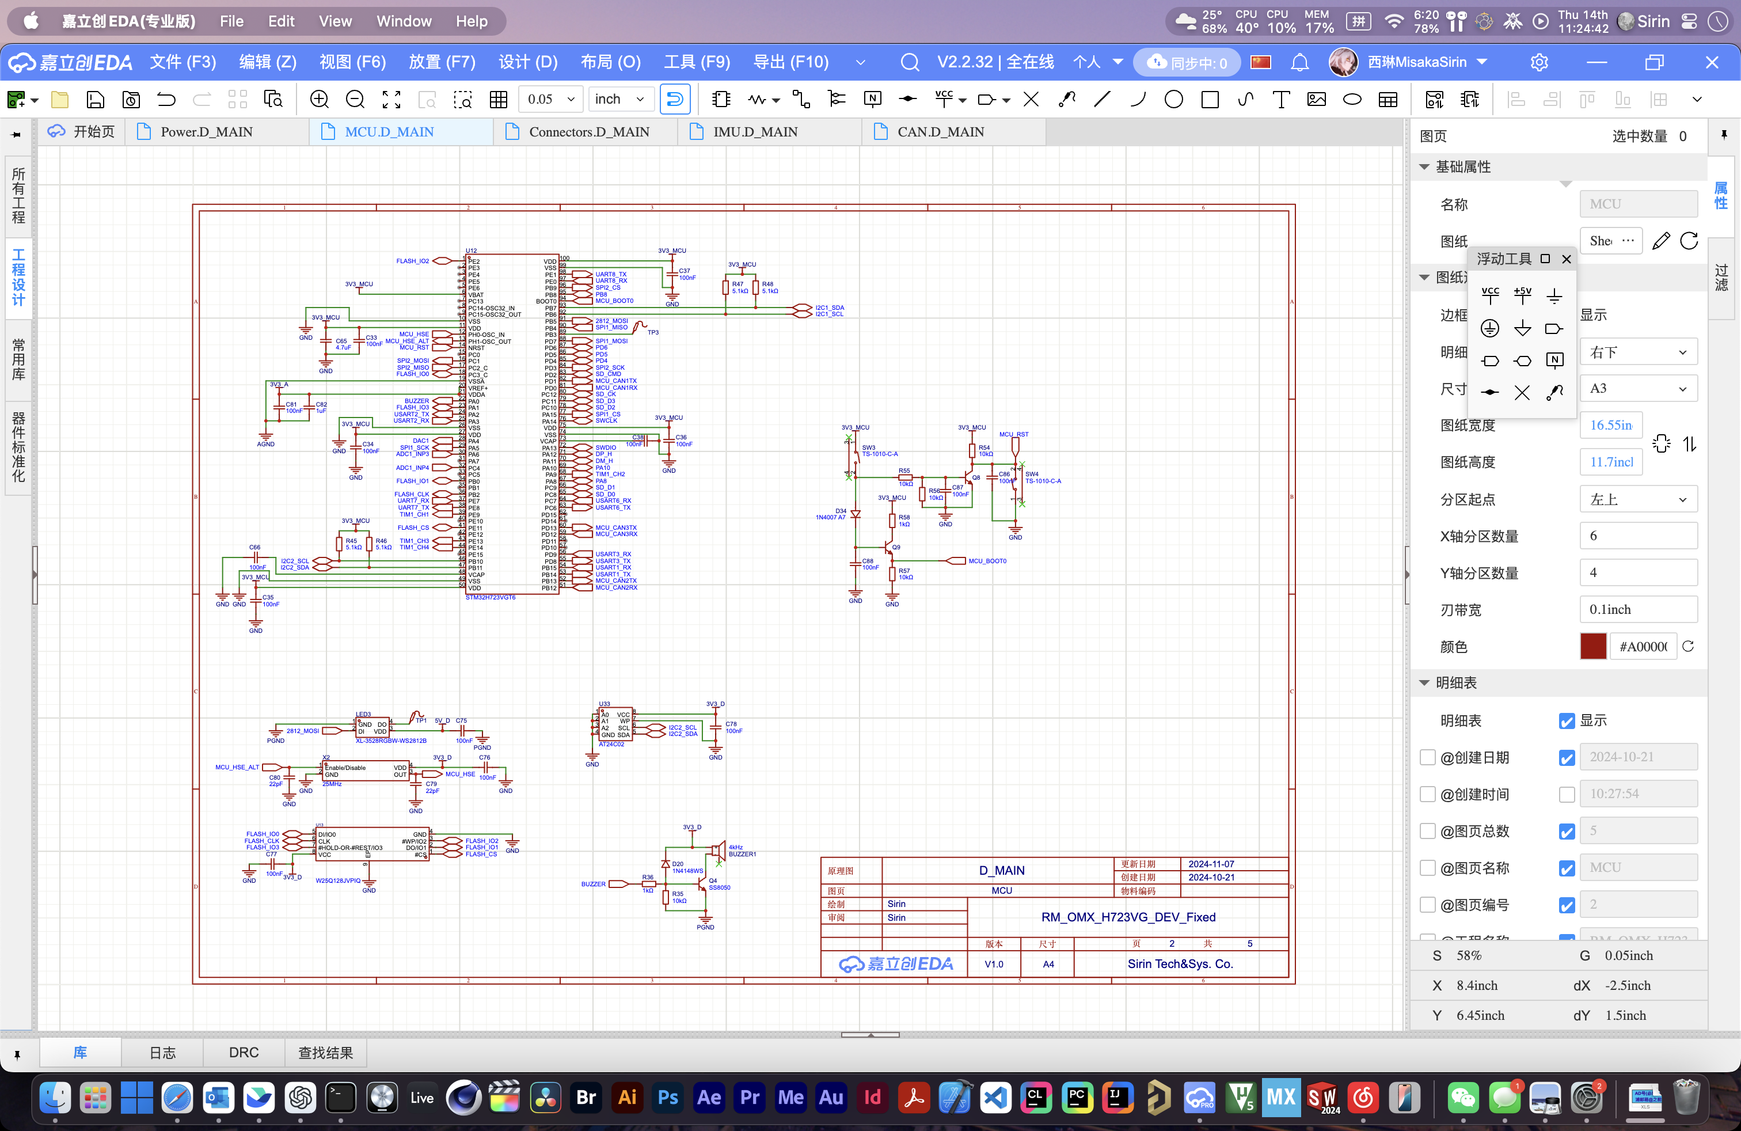Select the Rectangle drawing tool
The image size is (1741, 1131).
[x=1210, y=100]
